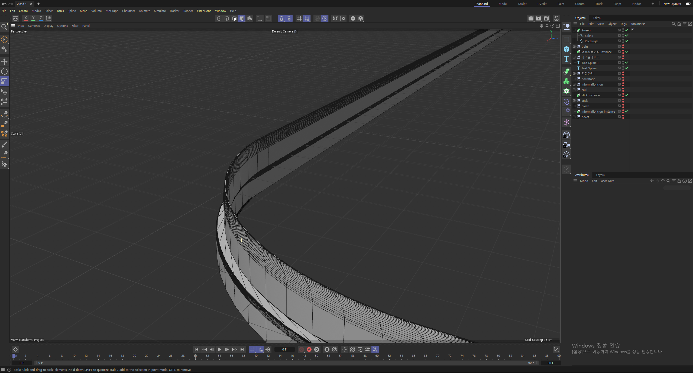Open Attributes Mode menu
Viewport: 693px width, 373px height.
point(584,181)
